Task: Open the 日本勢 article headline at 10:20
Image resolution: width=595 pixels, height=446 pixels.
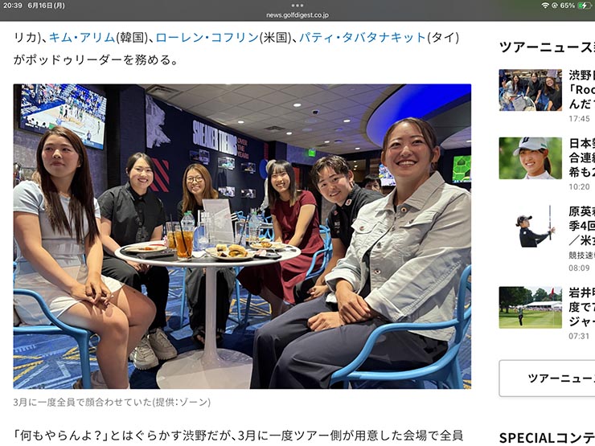Action: 581,158
